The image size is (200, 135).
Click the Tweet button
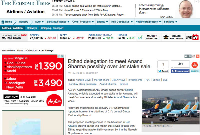(163, 71)
